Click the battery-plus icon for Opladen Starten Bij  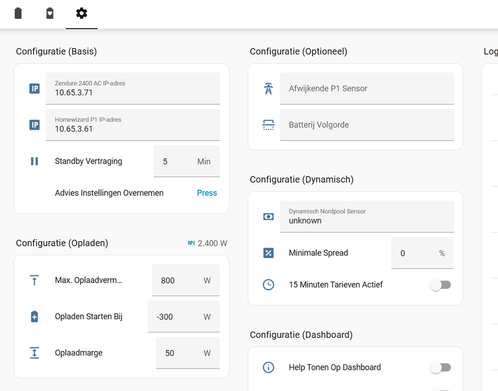coord(34,317)
